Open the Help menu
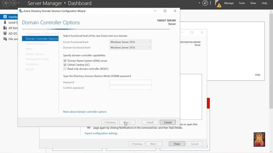This screenshot has width=273, height=153. [264, 3]
